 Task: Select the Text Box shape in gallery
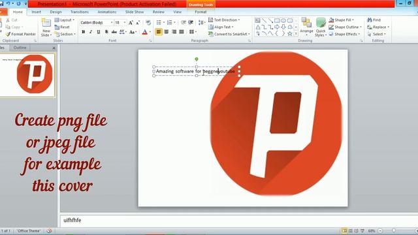click(257, 20)
